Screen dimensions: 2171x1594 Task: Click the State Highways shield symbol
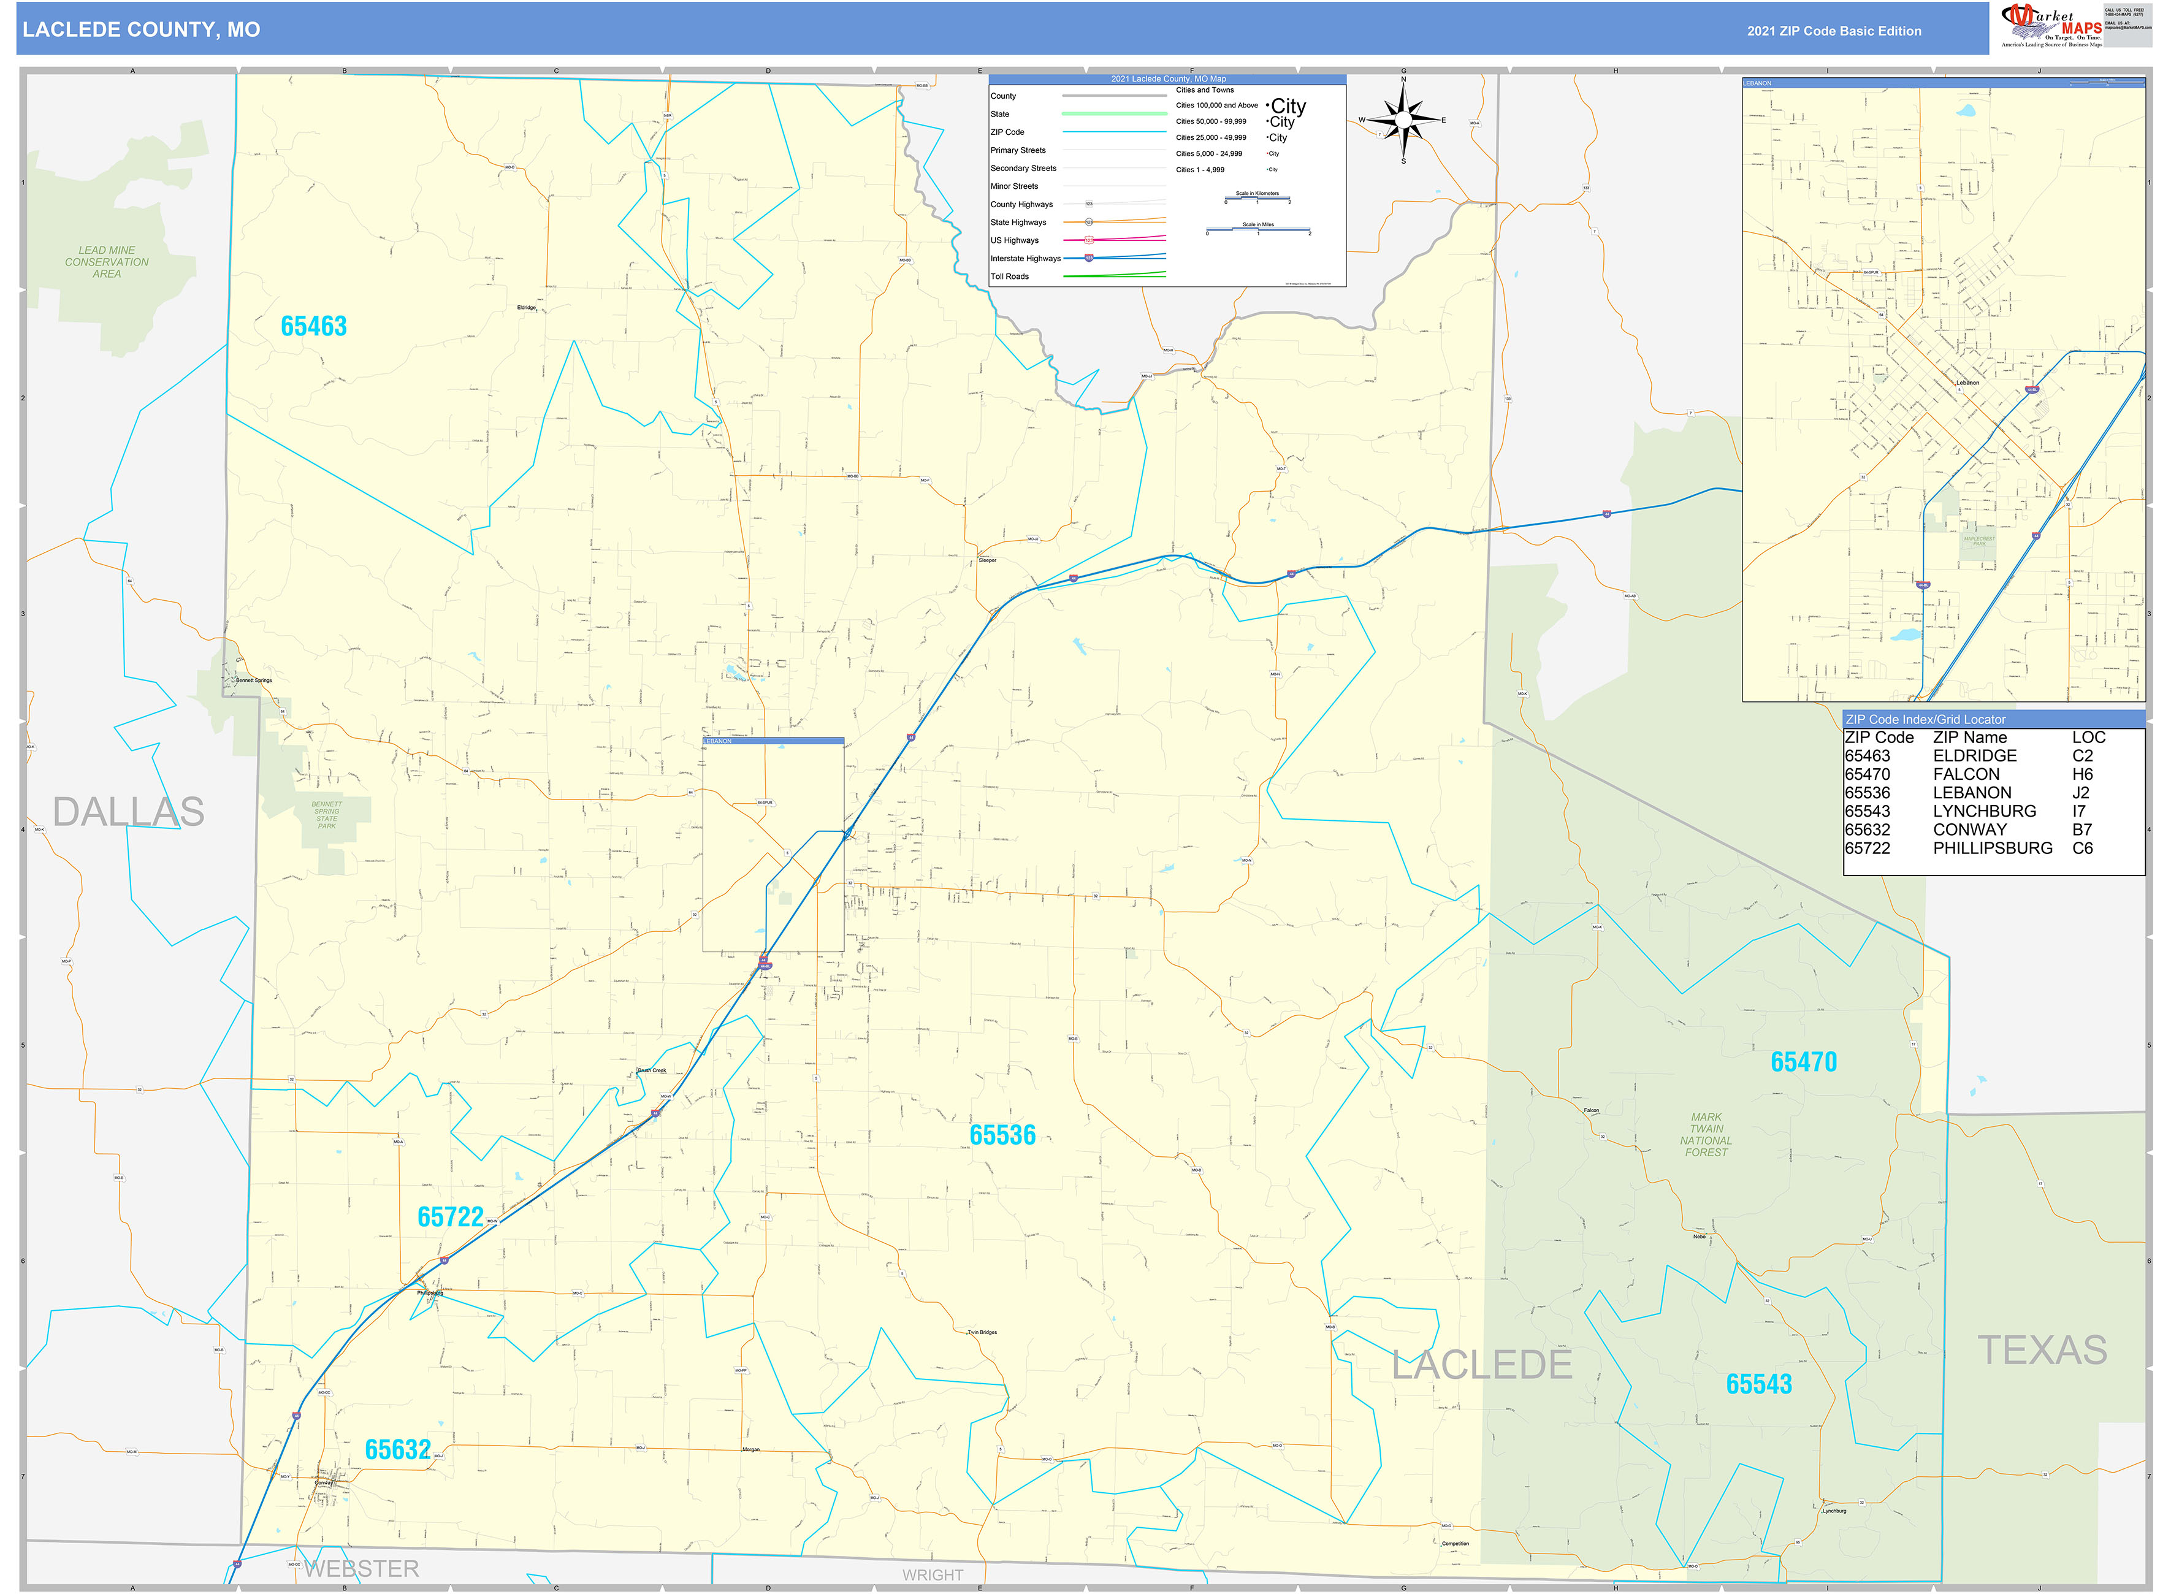tap(1088, 222)
